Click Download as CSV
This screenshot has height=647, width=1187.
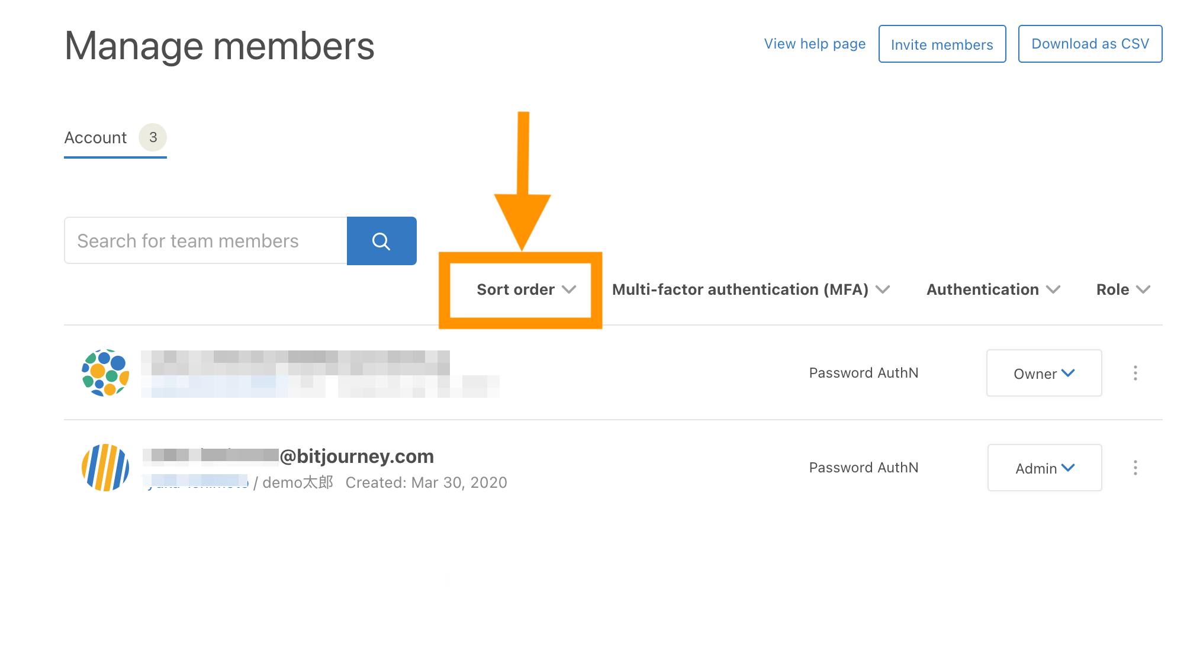(x=1090, y=44)
